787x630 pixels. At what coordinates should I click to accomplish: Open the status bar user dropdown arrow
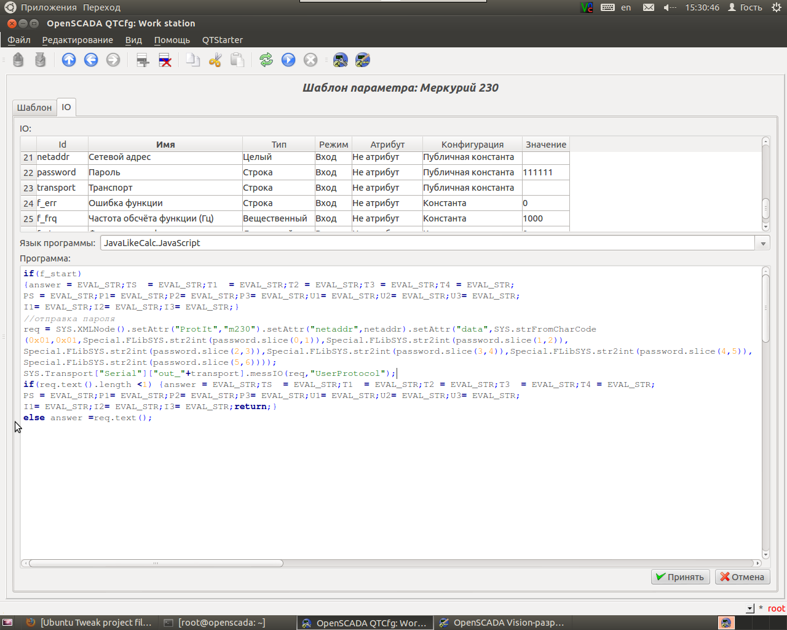pyautogui.click(x=749, y=608)
